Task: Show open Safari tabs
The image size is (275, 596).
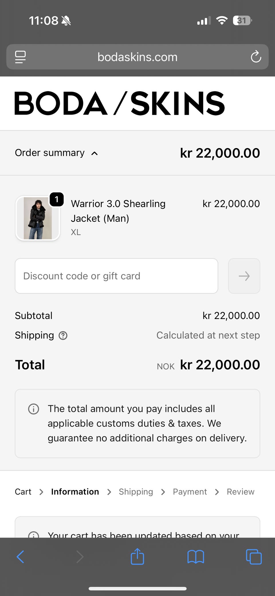Action: point(254,557)
